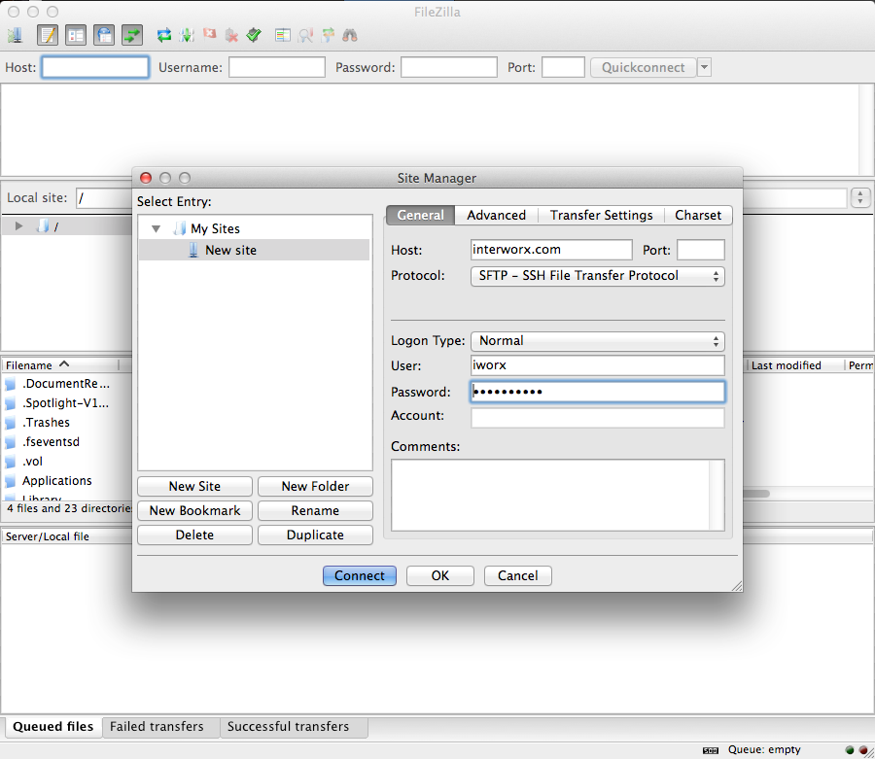Click the Site Manager Port field
Screen dimensions: 875x759
point(701,250)
